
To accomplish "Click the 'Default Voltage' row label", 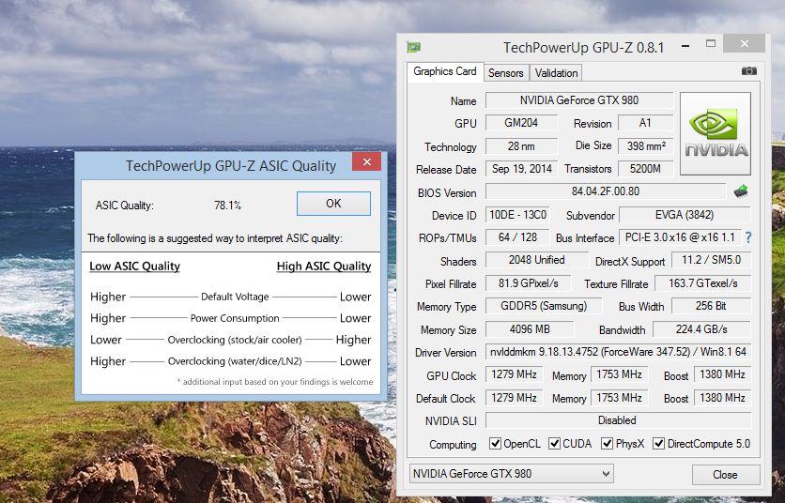I will click(235, 297).
